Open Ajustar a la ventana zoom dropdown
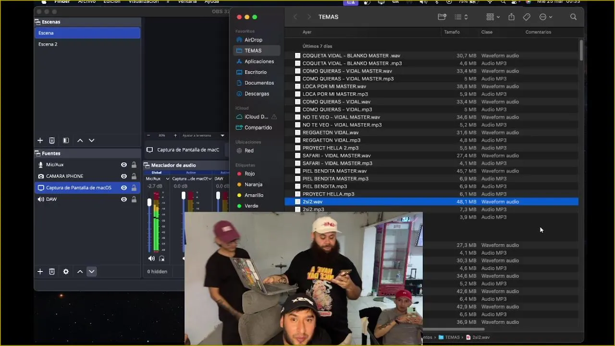 point(222,136)
